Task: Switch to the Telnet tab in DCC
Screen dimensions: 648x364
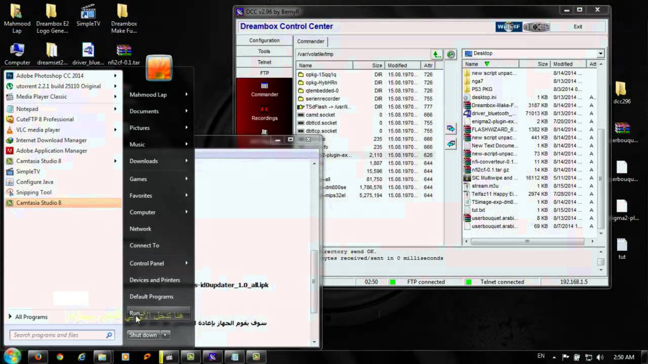Action: coord(264,62)
